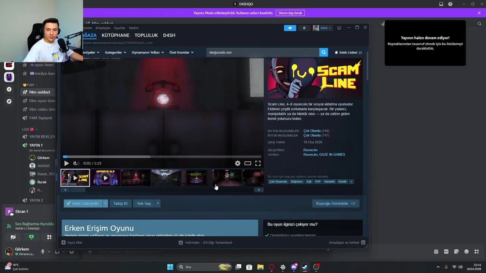Seek along the trailer progress bar
The width and height of the screenshot is (486, 273).
[x=162, y=157]
